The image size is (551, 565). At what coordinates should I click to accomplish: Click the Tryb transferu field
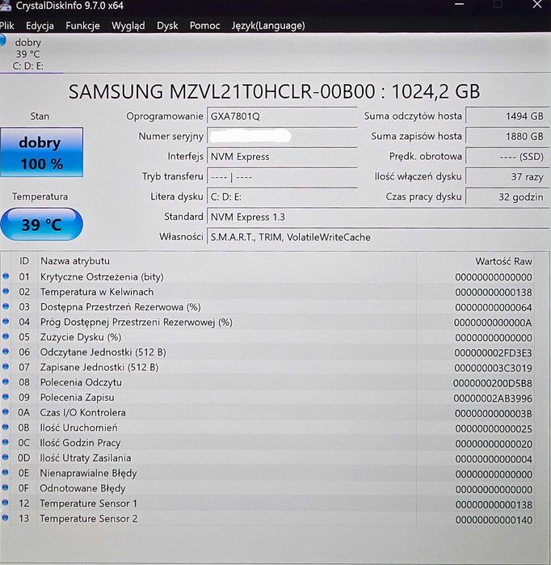[x=282, y=176]
